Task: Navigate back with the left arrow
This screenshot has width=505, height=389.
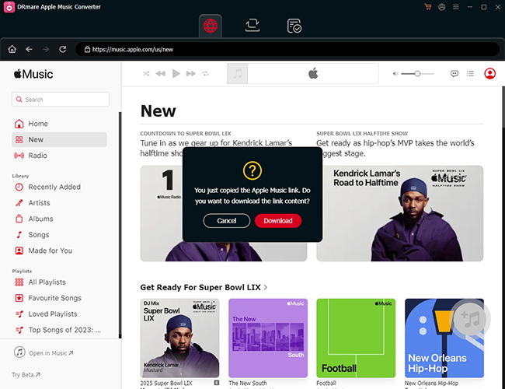Action: tap(29, 49)
